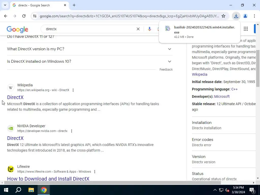Open the tab search dropdown arrow
The width and height of the screenshot is (260, 195).
pos(5,5)
